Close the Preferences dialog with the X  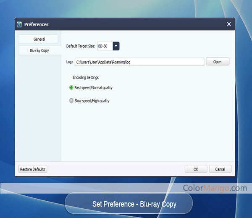[229, 24]
